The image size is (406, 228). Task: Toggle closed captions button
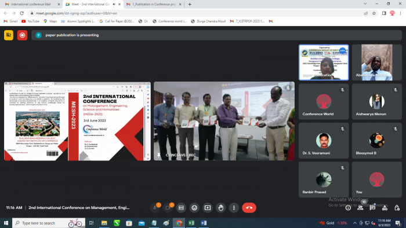point(181,208)
